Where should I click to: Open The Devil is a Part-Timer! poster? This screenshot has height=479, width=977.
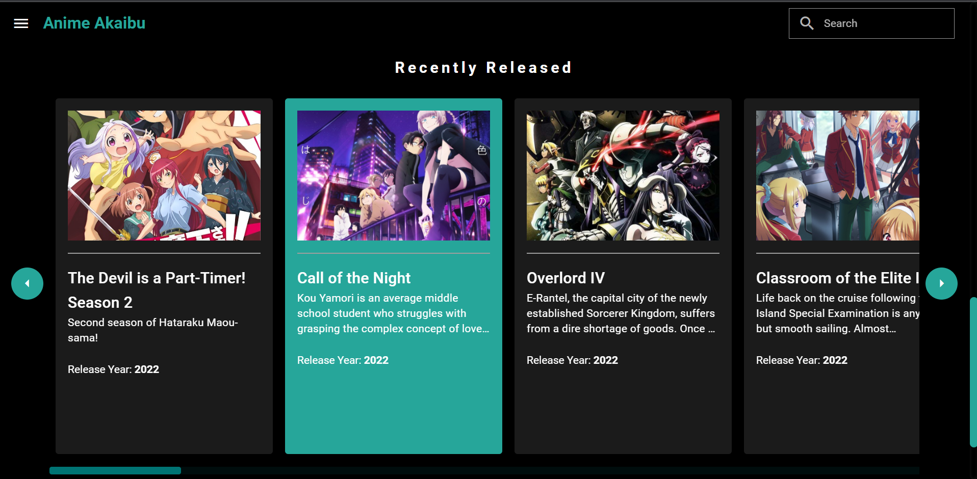coord(164,175)
